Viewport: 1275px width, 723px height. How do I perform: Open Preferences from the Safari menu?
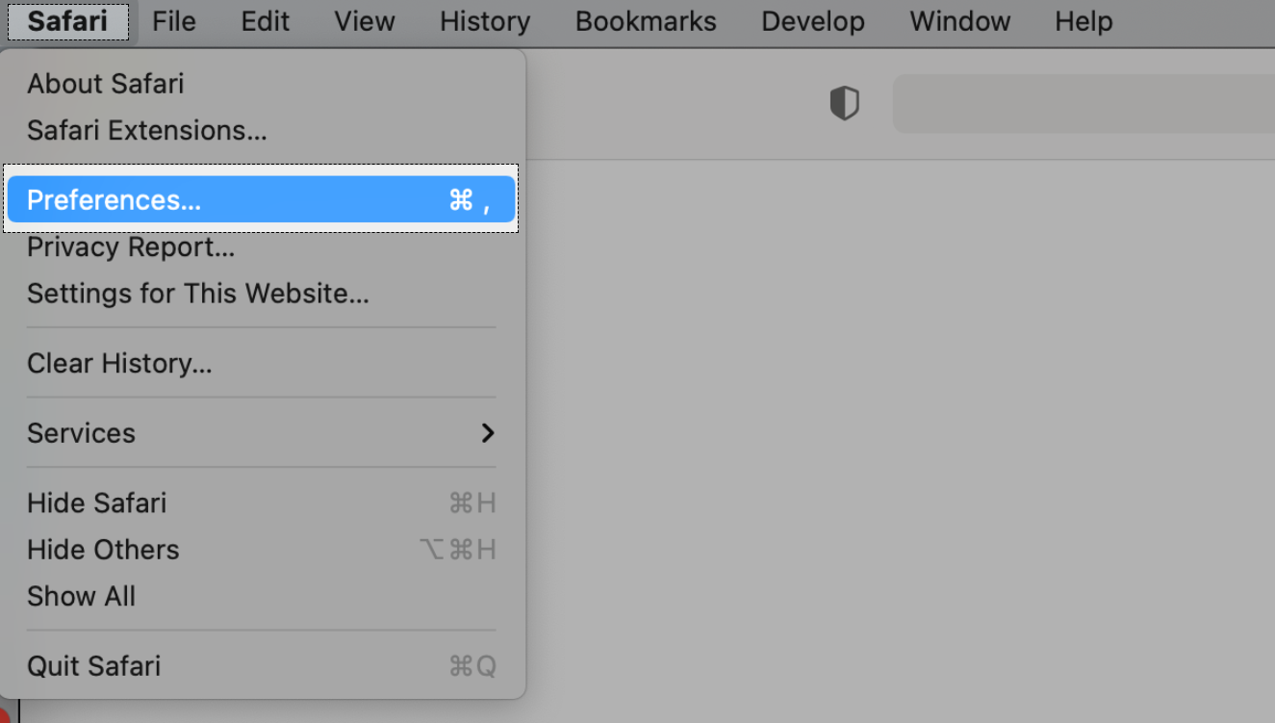coord(262,199)
